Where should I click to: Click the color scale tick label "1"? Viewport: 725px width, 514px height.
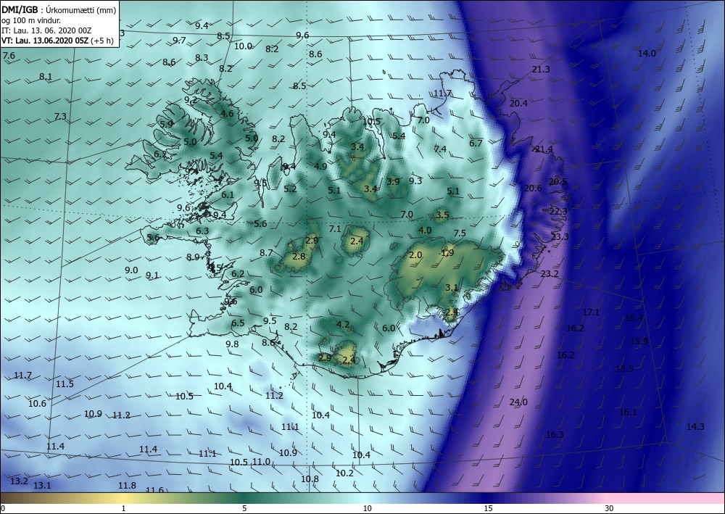pyautogui.click(x=123, y=509)
